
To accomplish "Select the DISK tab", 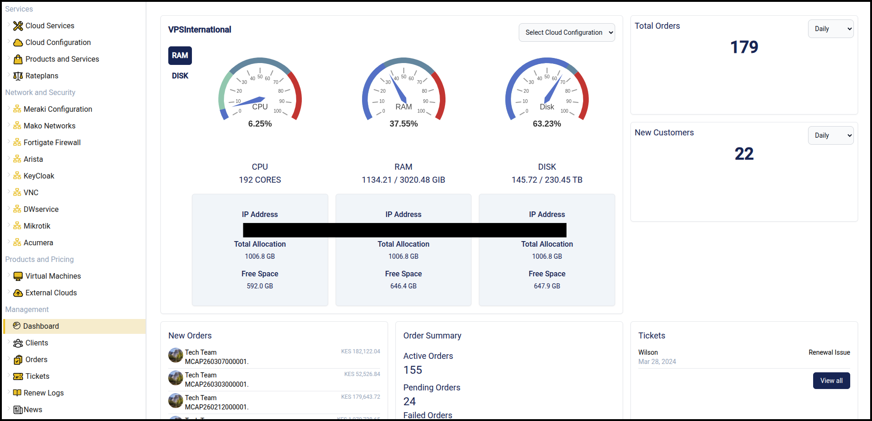I will pos(180,76).
